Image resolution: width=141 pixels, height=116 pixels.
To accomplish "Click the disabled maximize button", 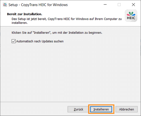I will [x=119, y=4].
